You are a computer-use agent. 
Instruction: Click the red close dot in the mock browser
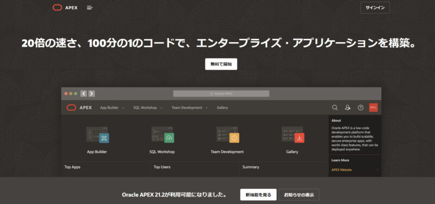tap(66, 93)
